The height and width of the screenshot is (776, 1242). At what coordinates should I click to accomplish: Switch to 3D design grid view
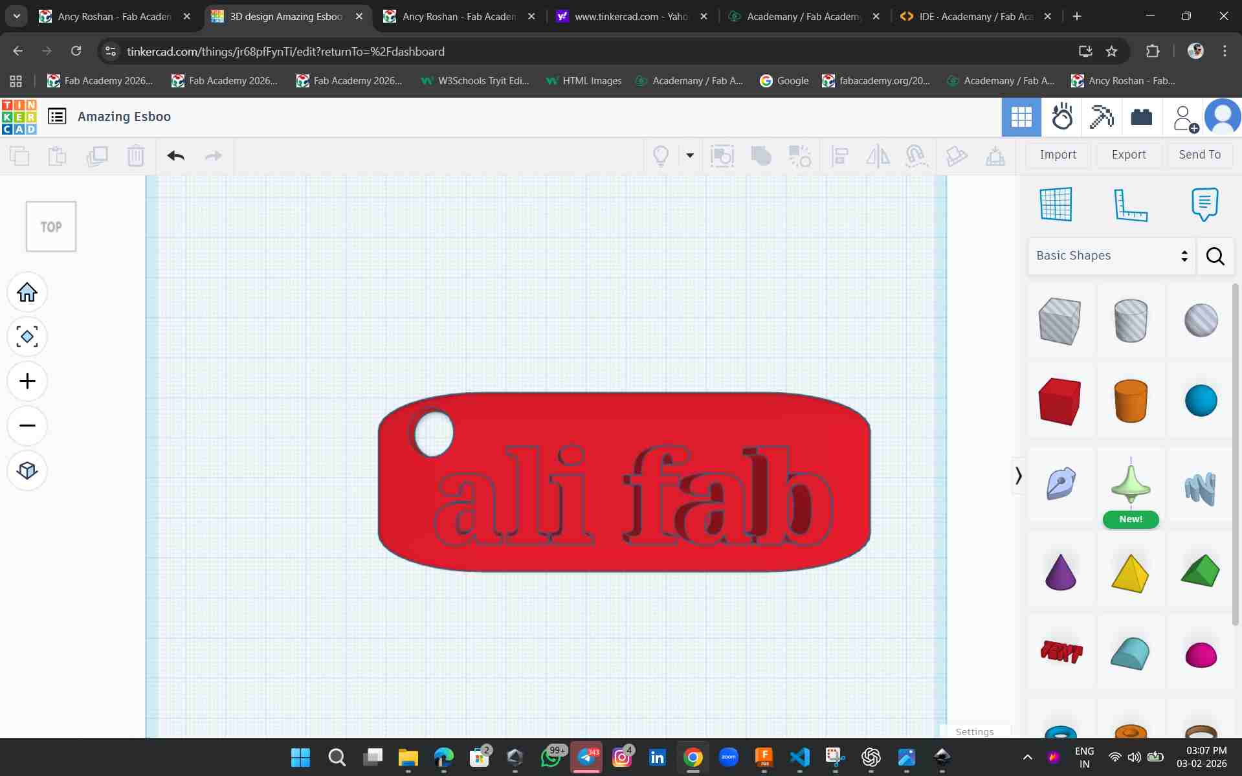1021,117
